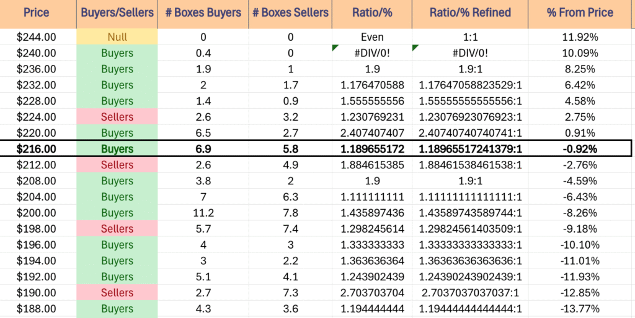The width and height of the screenshot is (635, 318).
Task: Click the -4.59% cell
Action: tap(580, 181)
